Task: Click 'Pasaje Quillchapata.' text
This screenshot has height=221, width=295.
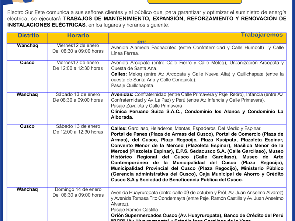Action: coord(127,85)
